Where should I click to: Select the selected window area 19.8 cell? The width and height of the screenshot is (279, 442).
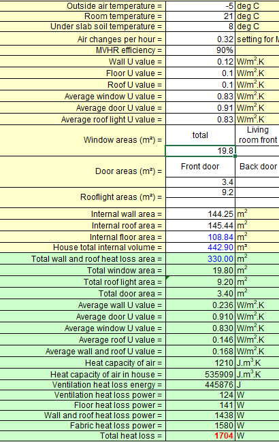click(x=200, y=151)
